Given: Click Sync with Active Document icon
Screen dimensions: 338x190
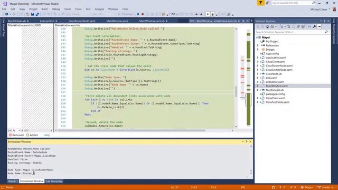Looking at the screenshot, I should 289,26.
